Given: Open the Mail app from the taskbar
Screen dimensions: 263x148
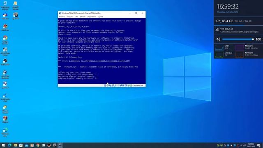Looking at the screenshot, I should coord(26,145).
